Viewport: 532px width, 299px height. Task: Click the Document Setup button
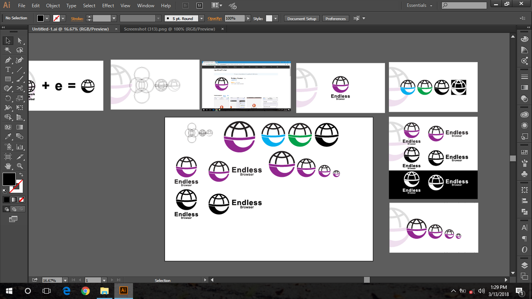302,18
